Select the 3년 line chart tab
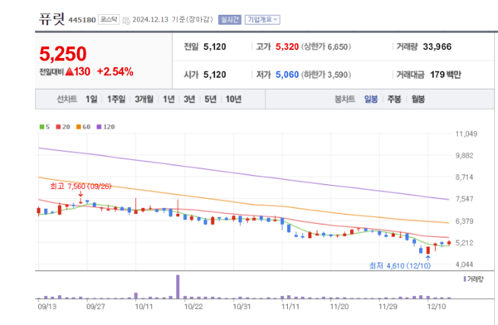498x325 pixels. (189, 99)
